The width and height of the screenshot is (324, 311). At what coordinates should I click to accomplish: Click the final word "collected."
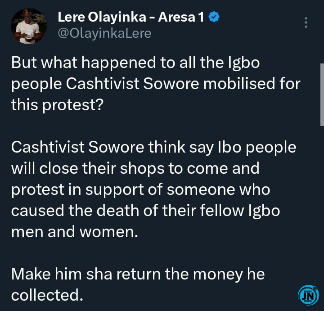[47, 294]
